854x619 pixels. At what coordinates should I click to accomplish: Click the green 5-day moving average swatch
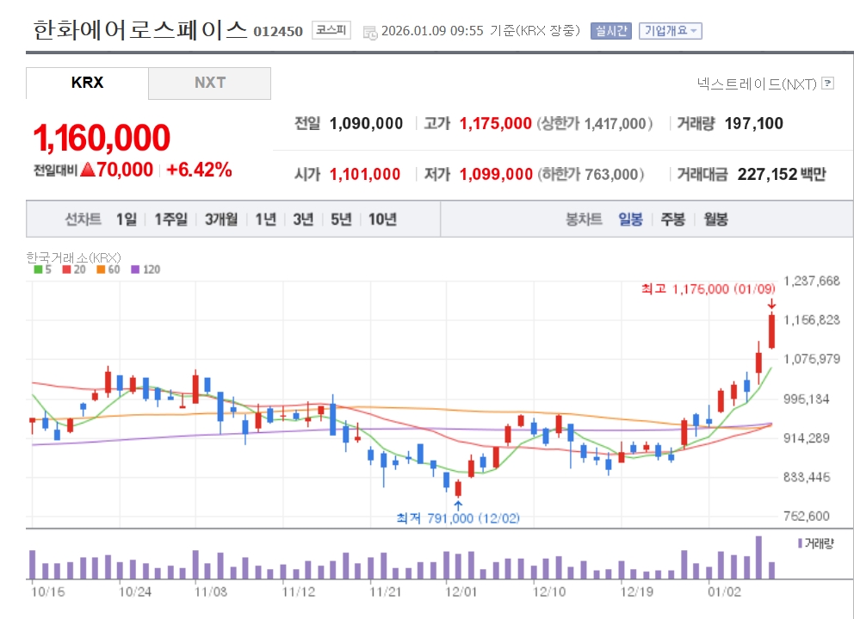coord(38,269)
